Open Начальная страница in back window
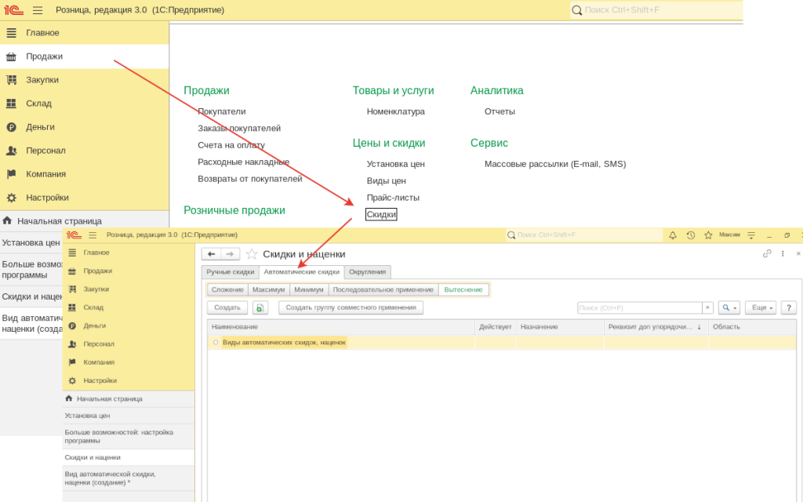Image resolution: width=803 pixels, height=502 pixels. click(x=85, y=220)
